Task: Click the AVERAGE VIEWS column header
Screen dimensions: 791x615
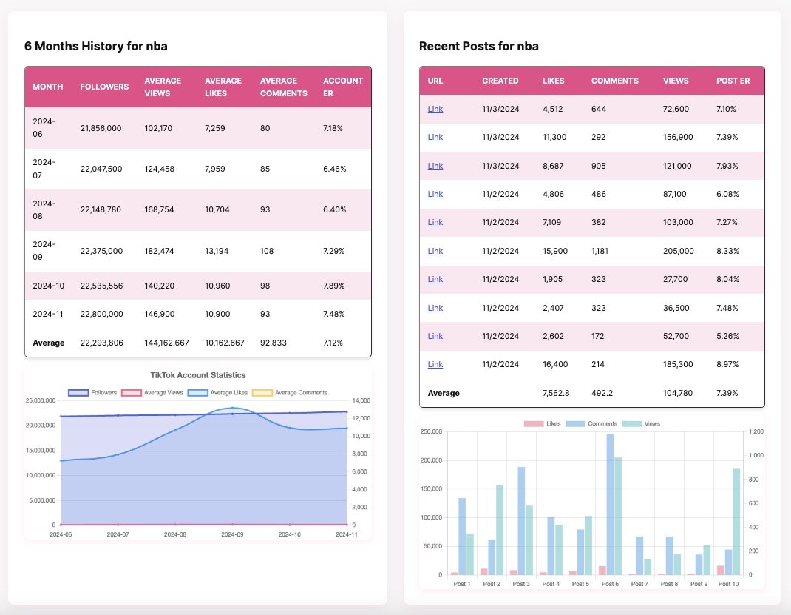Action: point(163,87)
